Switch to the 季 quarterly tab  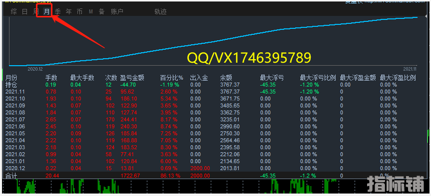click(58, 11)
